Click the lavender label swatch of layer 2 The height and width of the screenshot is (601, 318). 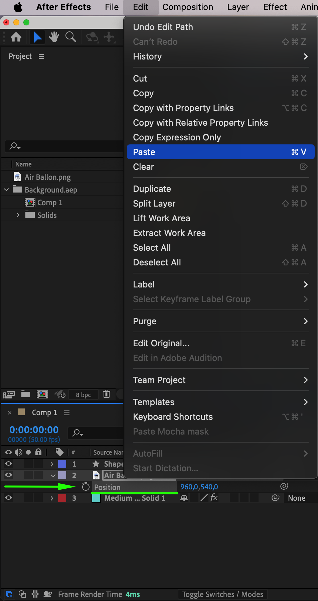(62, 475)
